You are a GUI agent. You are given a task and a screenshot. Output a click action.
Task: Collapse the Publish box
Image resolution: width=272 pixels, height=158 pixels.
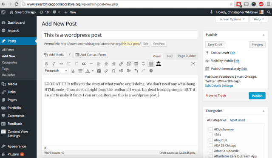point(263,35)
